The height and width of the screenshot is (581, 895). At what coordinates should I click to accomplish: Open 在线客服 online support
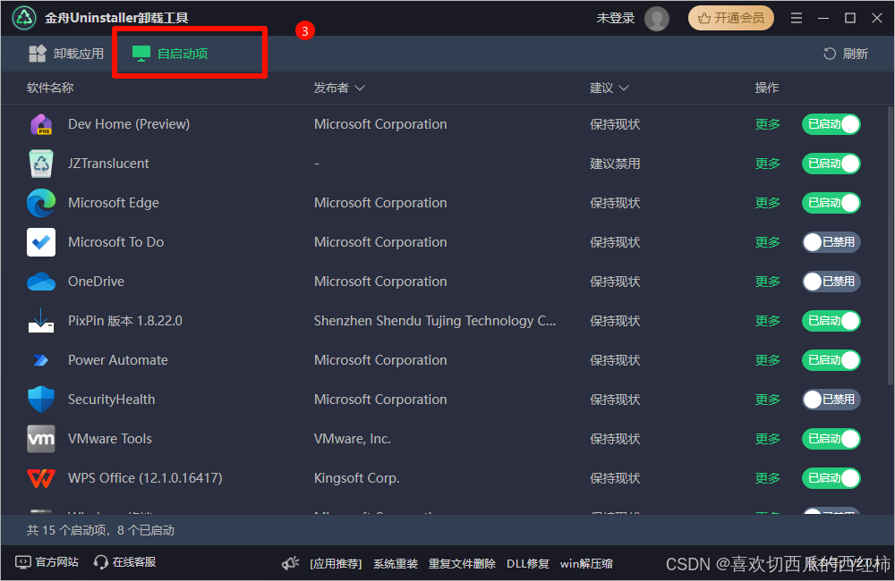125,562
